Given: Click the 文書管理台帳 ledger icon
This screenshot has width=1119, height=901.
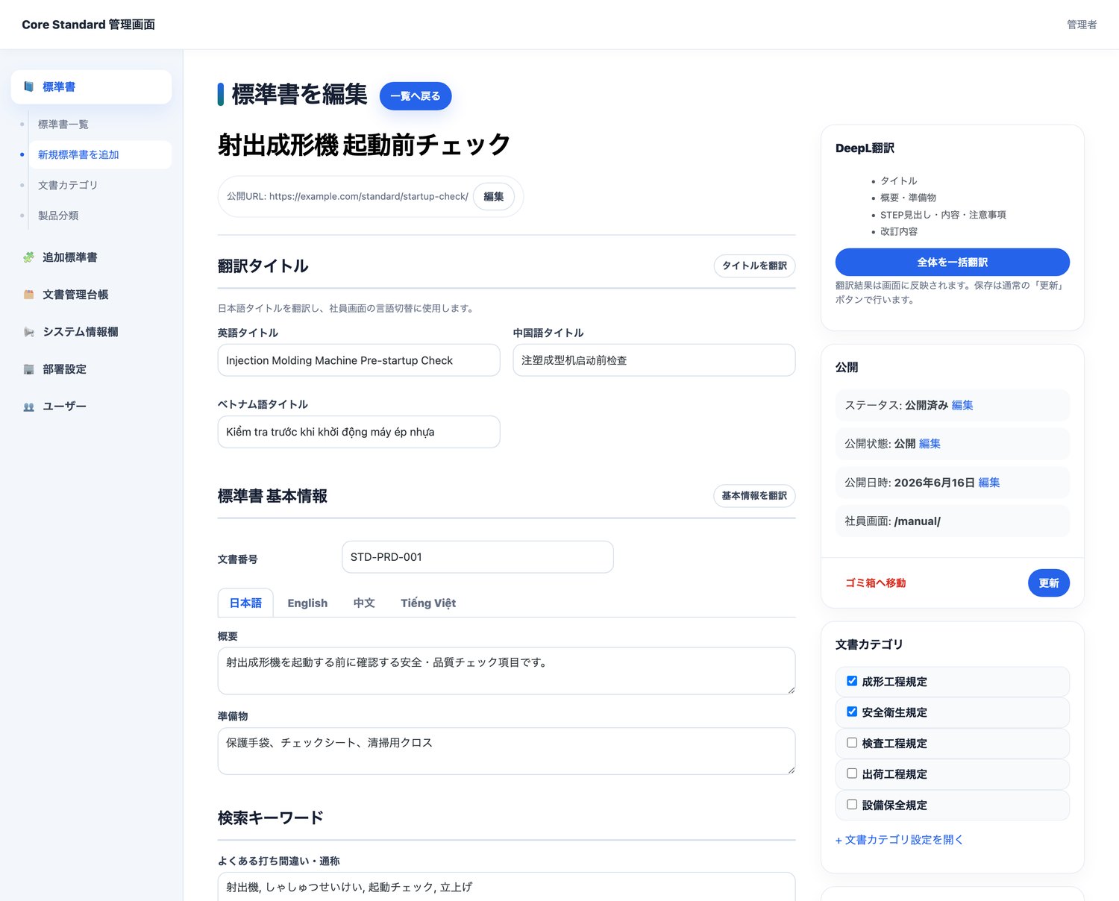Looking at the screenshot, I should [x=28, y=295].
